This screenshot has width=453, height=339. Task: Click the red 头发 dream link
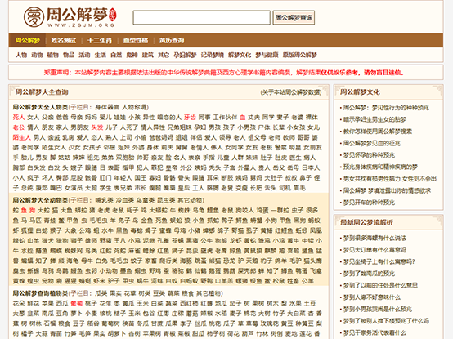[97, 127]
